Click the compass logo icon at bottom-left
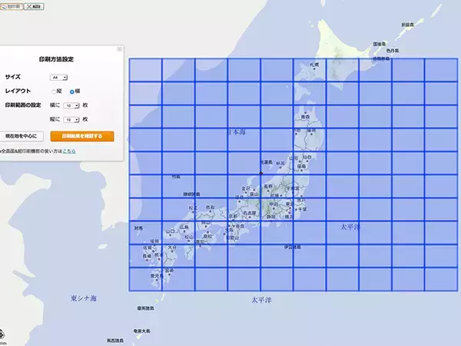 pyautogui.click(x=3, y=335)
